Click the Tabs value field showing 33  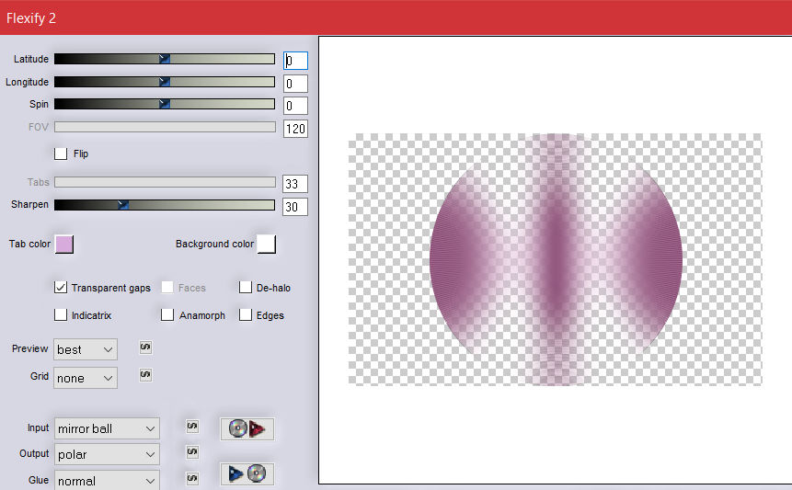tap(295, 184)
